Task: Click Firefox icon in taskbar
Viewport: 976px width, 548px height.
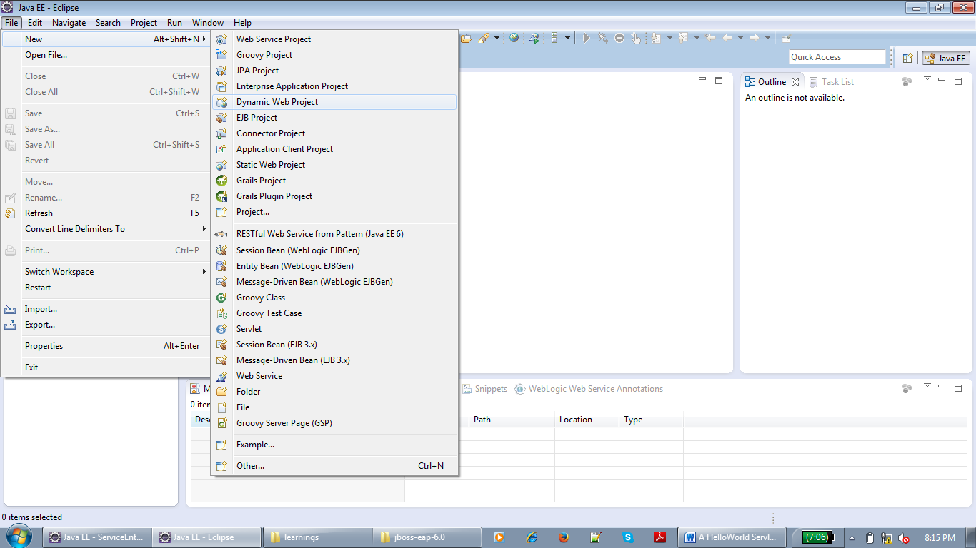Action: (564, 537)
